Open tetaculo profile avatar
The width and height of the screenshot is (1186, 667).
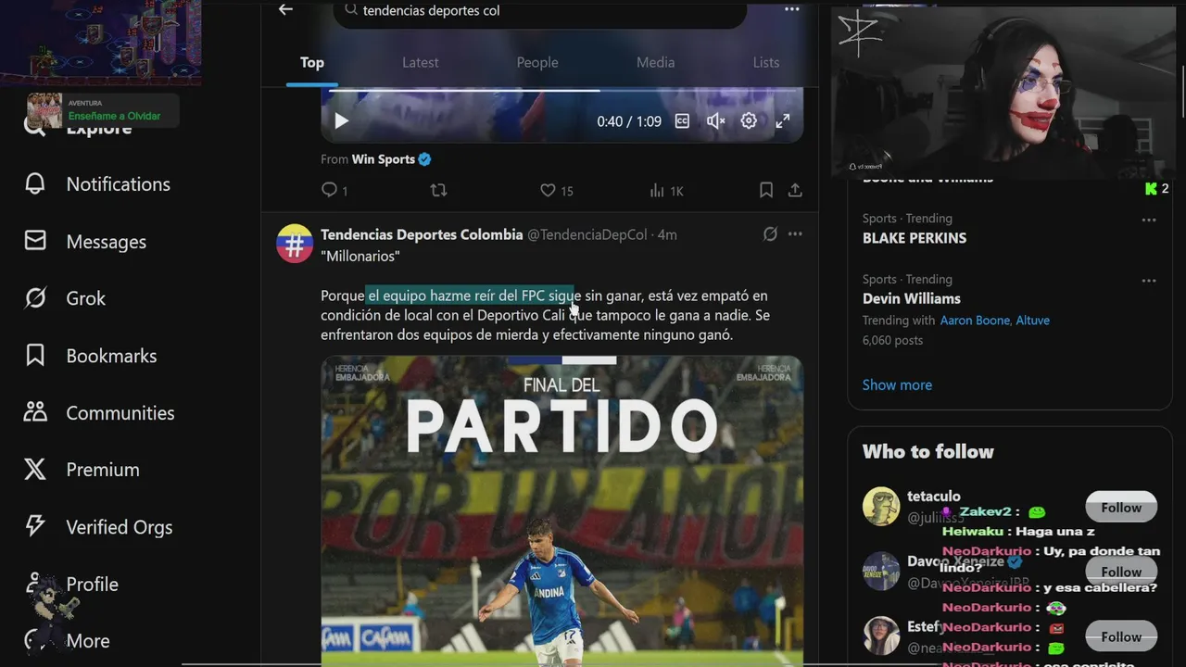(881, 507)
